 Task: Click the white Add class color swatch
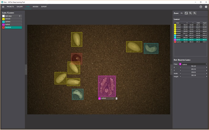point(3,16)
